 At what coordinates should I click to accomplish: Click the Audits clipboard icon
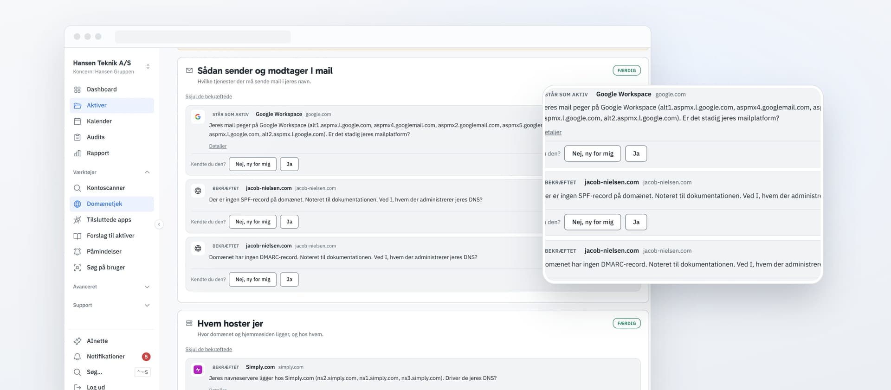tap(77, 137)
